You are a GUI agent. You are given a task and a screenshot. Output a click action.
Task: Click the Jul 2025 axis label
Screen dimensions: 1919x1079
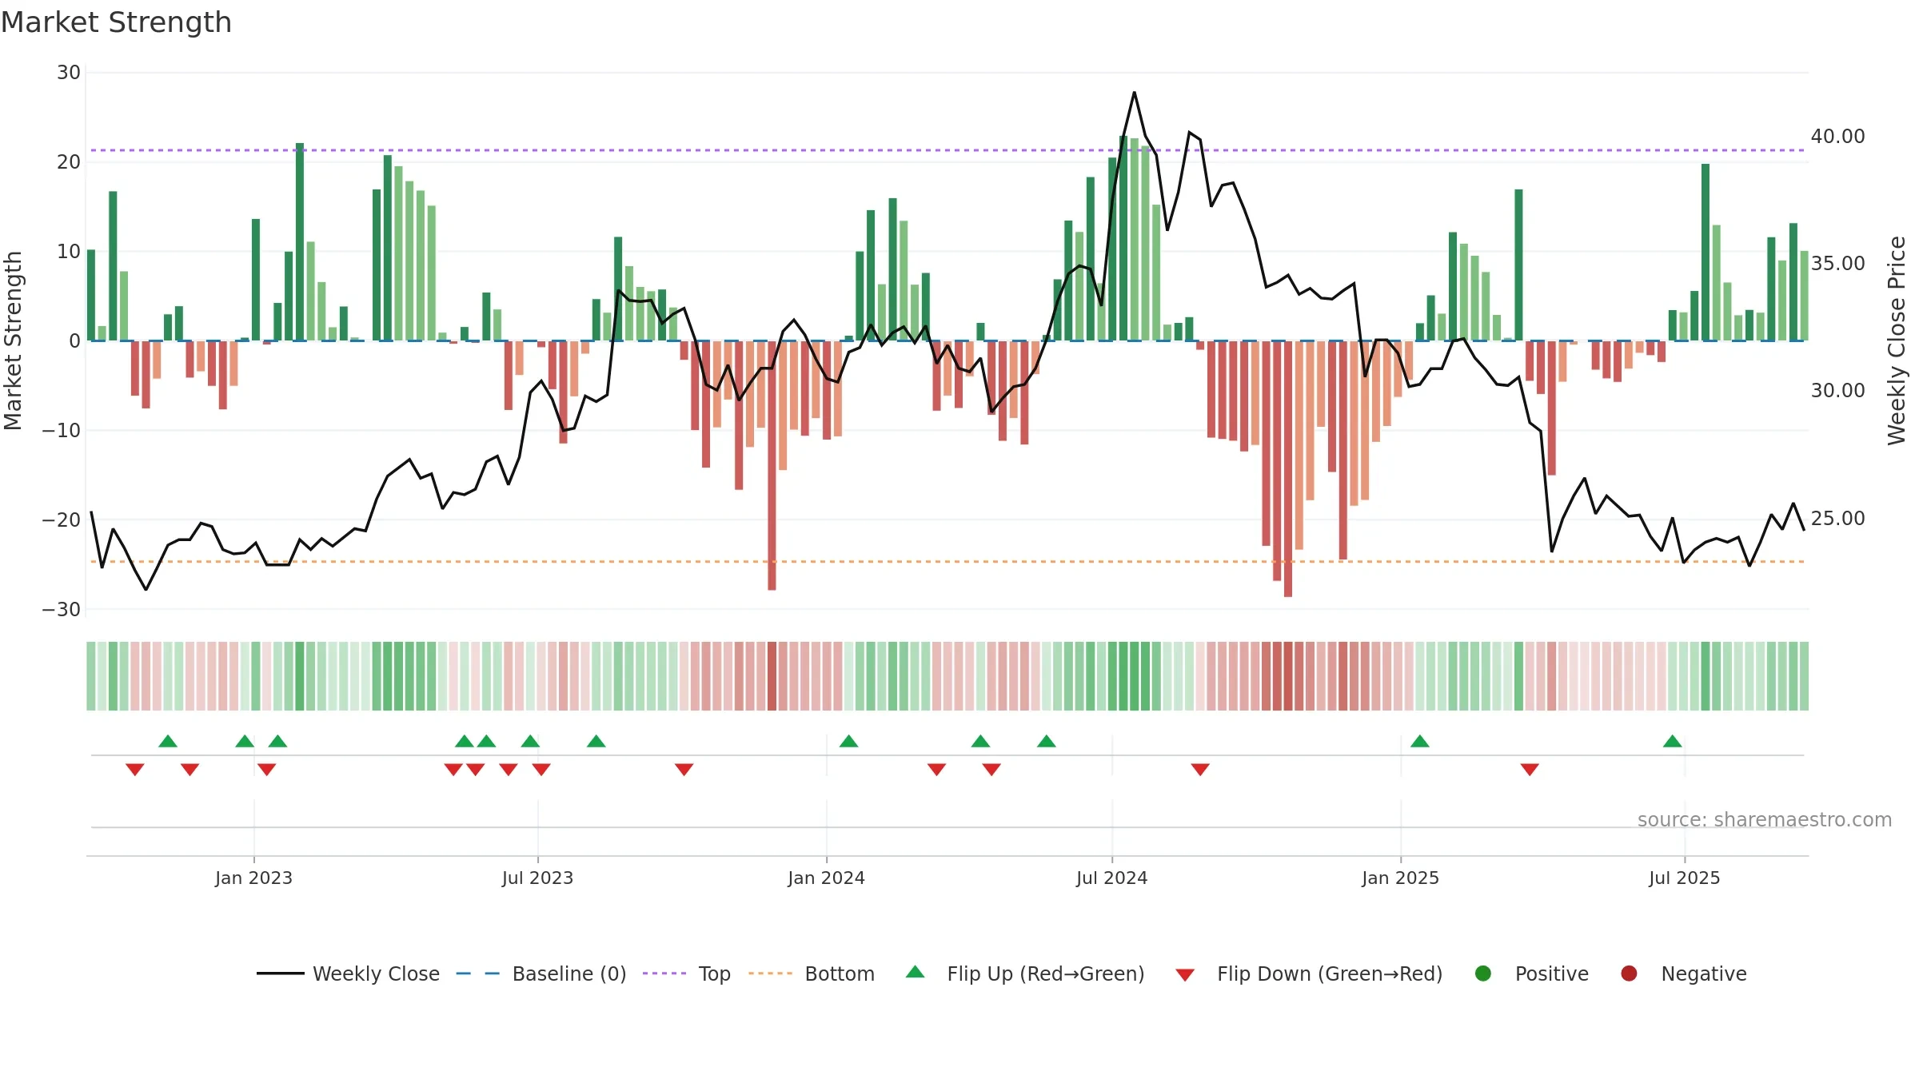click(x=1684, y=878)
